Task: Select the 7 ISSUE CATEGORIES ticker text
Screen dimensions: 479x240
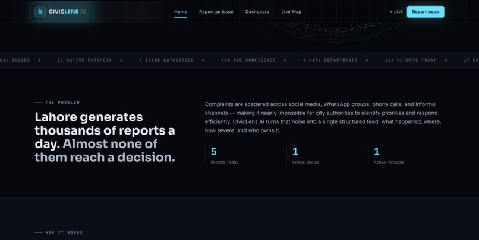Action: [x=166, y=60]
